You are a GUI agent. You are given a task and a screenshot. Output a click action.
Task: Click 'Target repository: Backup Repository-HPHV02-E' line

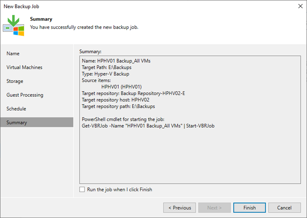click(133, 94)
